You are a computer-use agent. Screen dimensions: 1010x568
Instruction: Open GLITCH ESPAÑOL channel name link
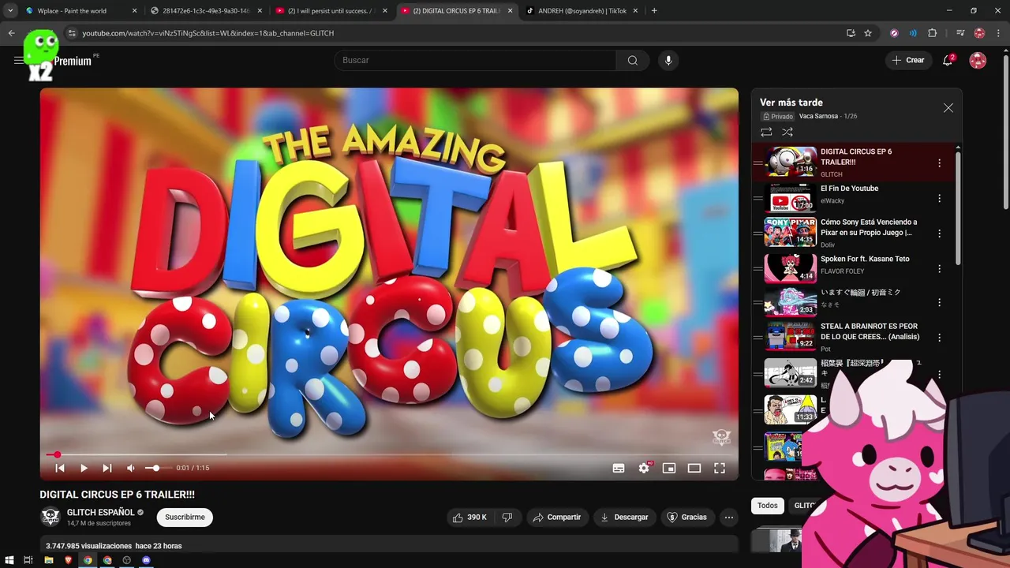[100, 513]
